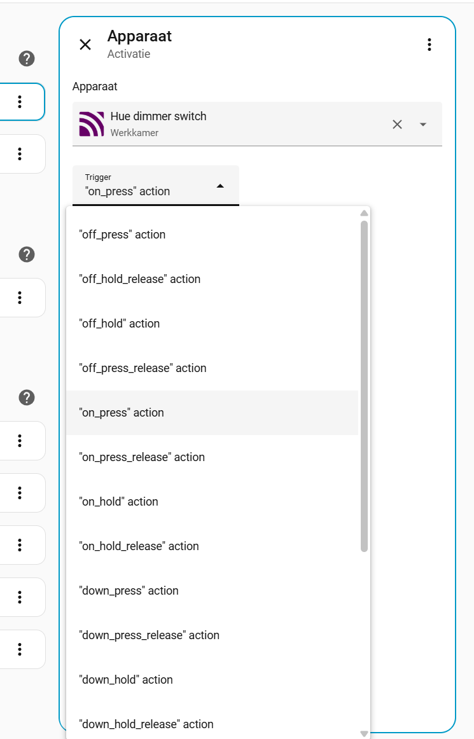Screen dimensions: 474x739
Task: Click the topmost help question mark icon
Action: coord(26,59)
